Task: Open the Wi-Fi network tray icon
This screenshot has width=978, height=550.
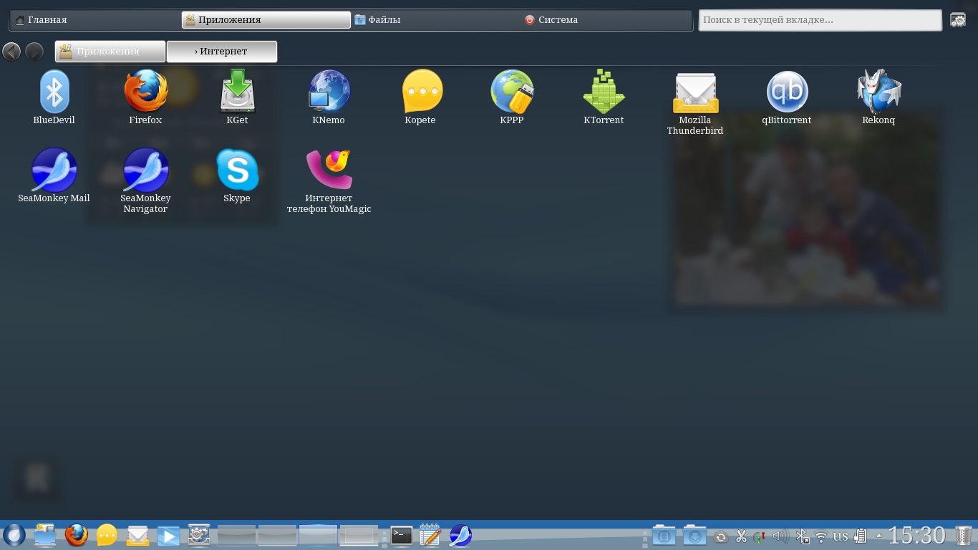Action: click(x=821, y=536)
